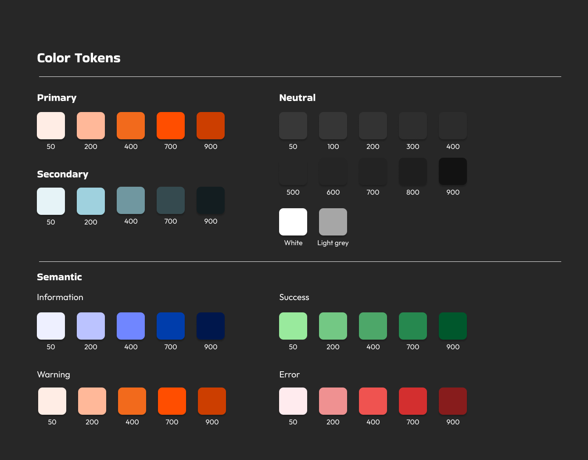Select the Secondary 200 light blue swatch
This screenshot has width=588, height=460.
(x=91, y=200)
